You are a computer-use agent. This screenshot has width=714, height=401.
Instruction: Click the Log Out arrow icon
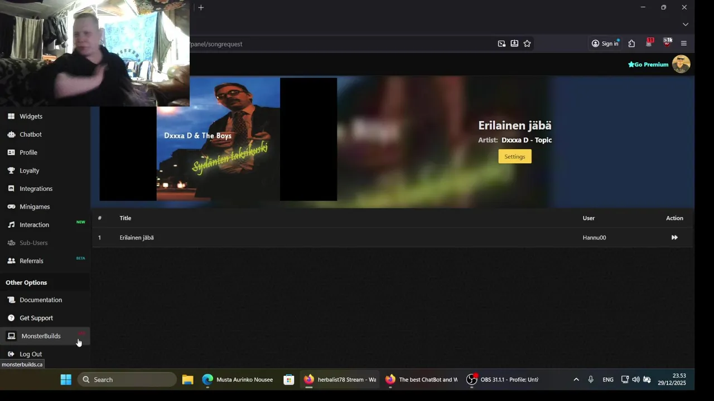[x=11, y=354]
